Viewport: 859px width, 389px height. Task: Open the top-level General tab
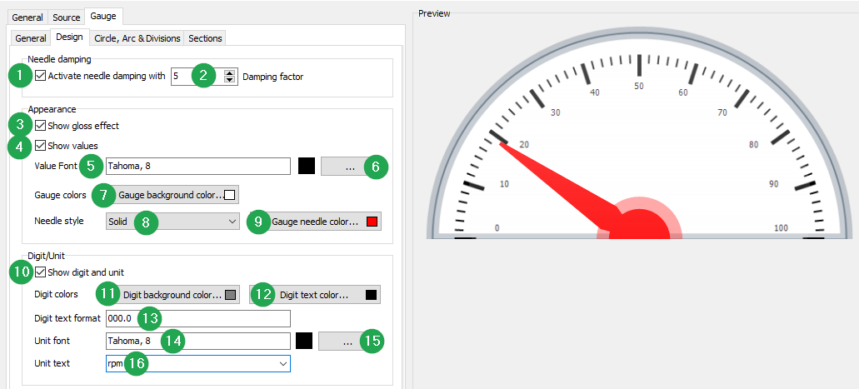coord(27,17)
